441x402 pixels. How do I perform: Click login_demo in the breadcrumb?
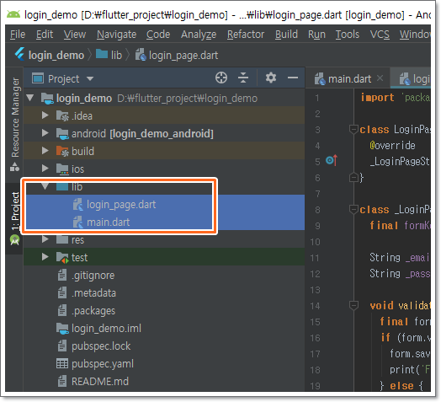(x=56, y=56)
